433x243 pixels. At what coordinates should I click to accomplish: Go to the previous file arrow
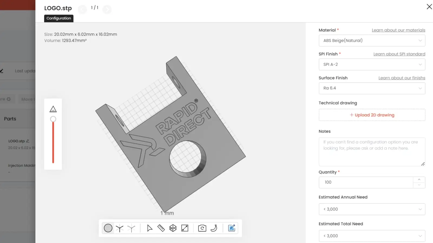(x=82, y=9)
